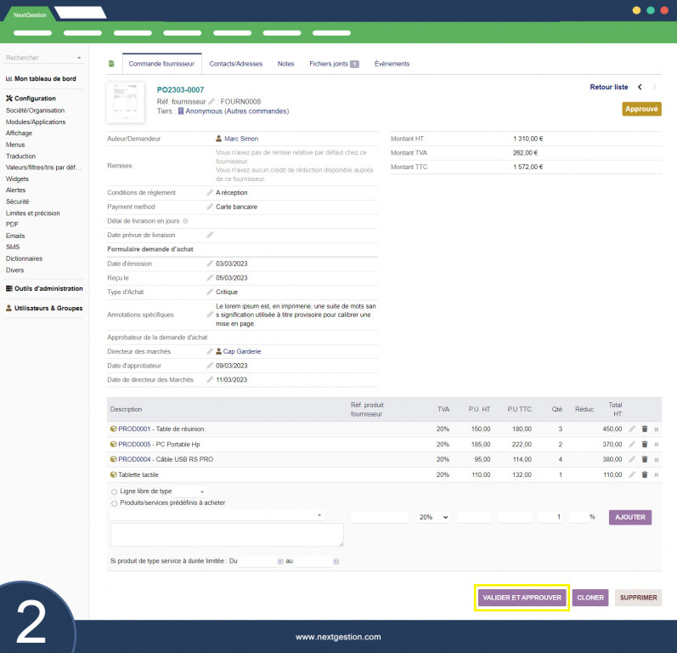The width and height of the screenshot is (677, 653).
Task: Edit the Date d'émission field pencil
Action: coord(210,264)
